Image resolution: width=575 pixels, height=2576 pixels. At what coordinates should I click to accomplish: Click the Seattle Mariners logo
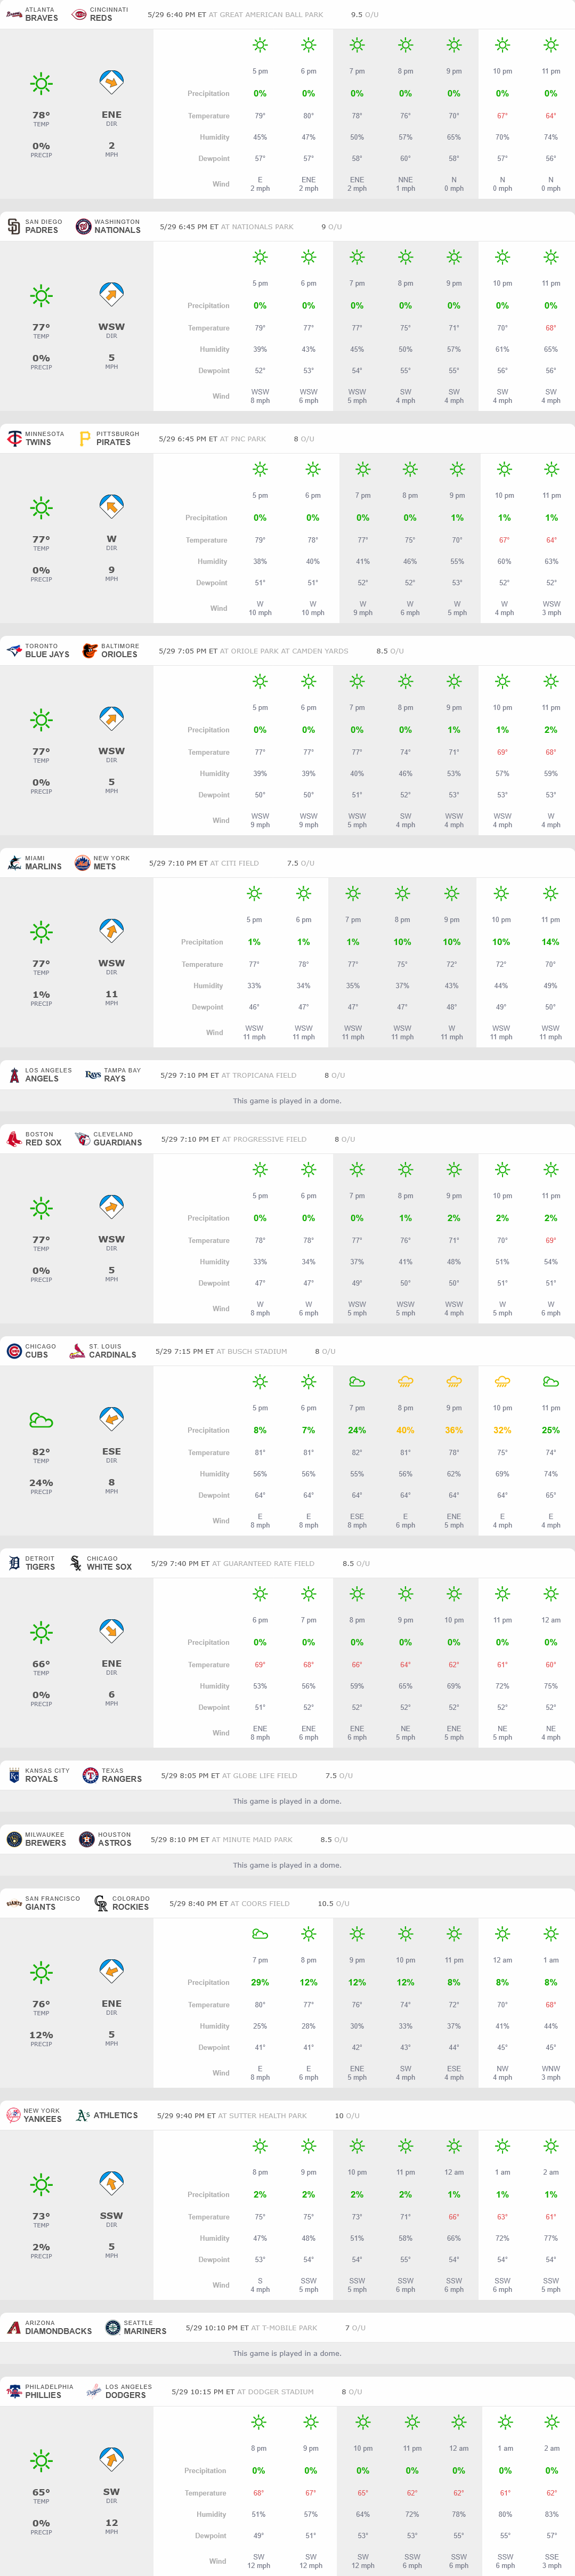(113, 2327)
